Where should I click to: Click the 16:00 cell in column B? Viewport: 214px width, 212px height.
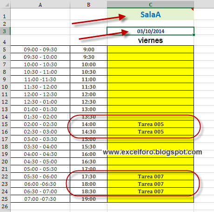(x=88, y=154)
